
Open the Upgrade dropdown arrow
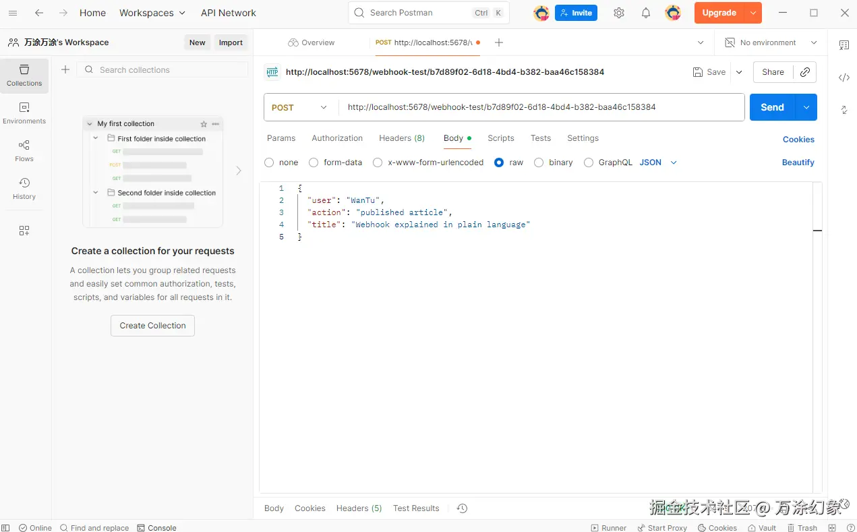(x=753, y=13)
